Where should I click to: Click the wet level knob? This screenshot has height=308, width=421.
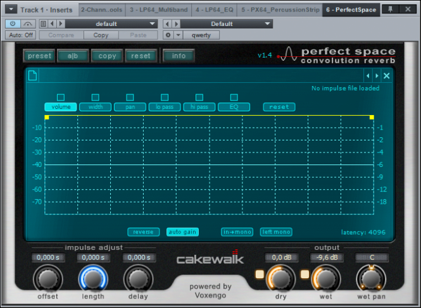(x=325, y=279)
